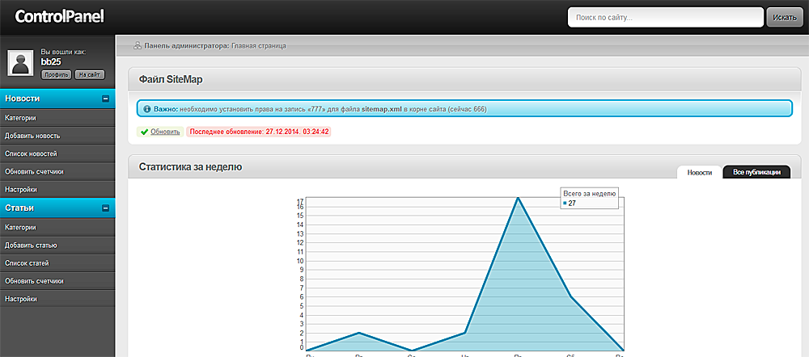809x357 pixels.
Task: Open Обновить счетчики under Статьи
Action: pos(57,281)
